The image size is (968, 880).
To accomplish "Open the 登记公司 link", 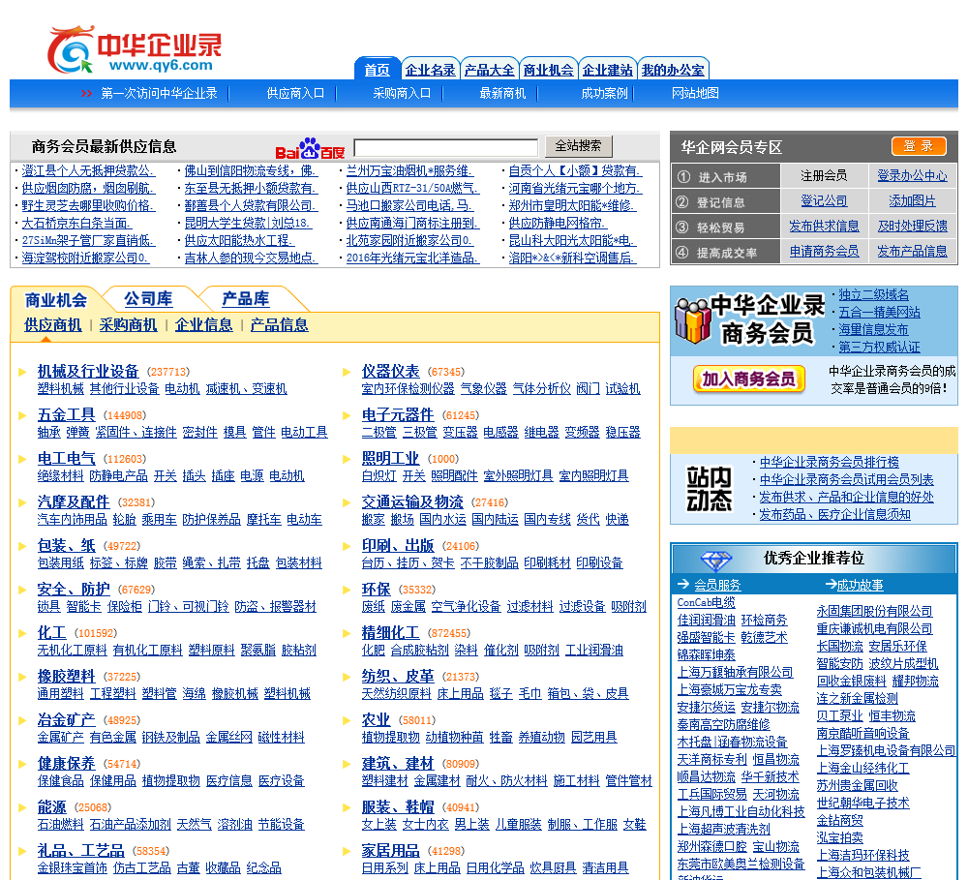I will click(x=824, y=200).
